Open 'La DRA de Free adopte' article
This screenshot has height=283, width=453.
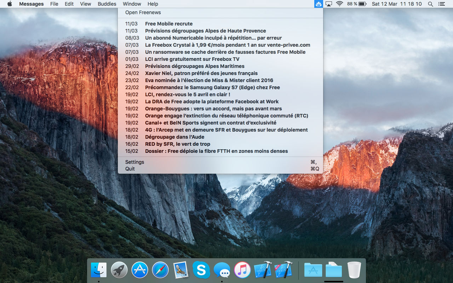(220, 102)
